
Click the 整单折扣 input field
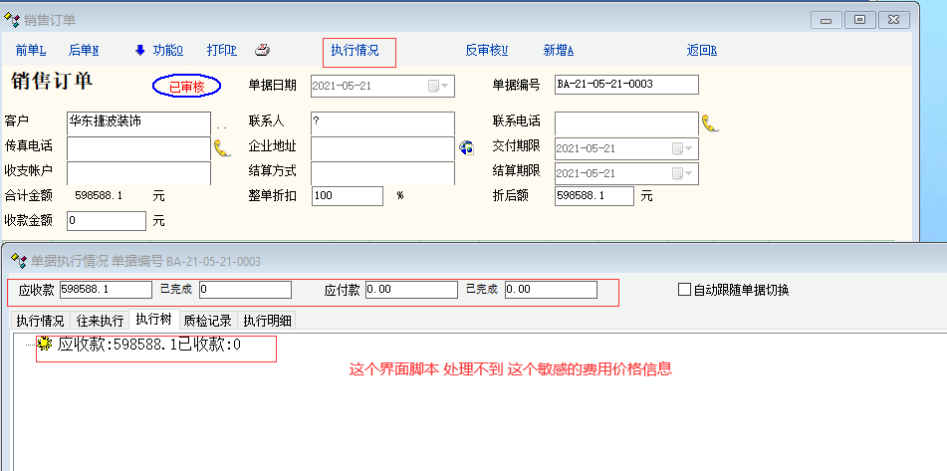pyautogui.click(x=348, y=196)
